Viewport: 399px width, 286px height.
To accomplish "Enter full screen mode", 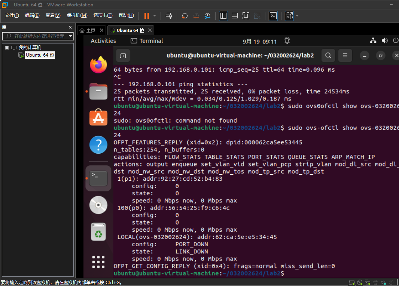I will [x=246, y=16].
